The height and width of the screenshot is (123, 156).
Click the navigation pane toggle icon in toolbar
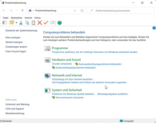(x=5, y=23)
